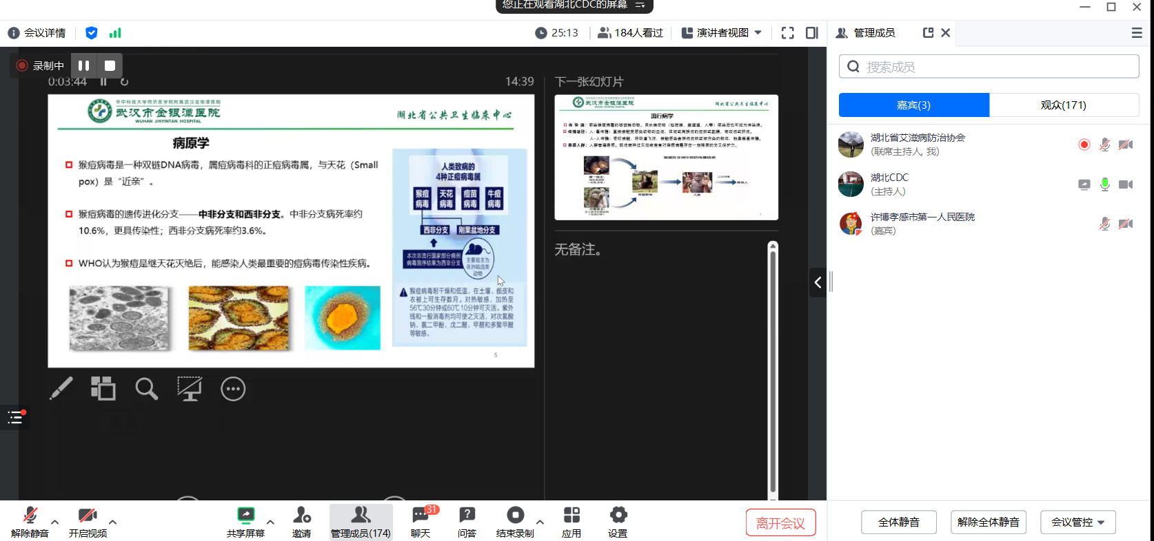The height and width of the screenshot is (541, 1154).
Task: Open the more options ellipsis below the slide
Action: (233, 389)
